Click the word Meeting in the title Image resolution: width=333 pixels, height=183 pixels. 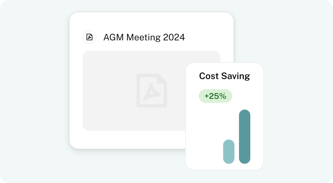144,37
